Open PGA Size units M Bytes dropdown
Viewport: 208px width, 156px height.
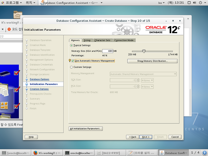click(147, 87)
